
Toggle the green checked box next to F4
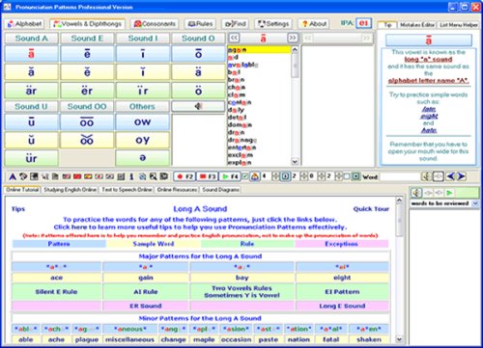click(x=245, y=176)
